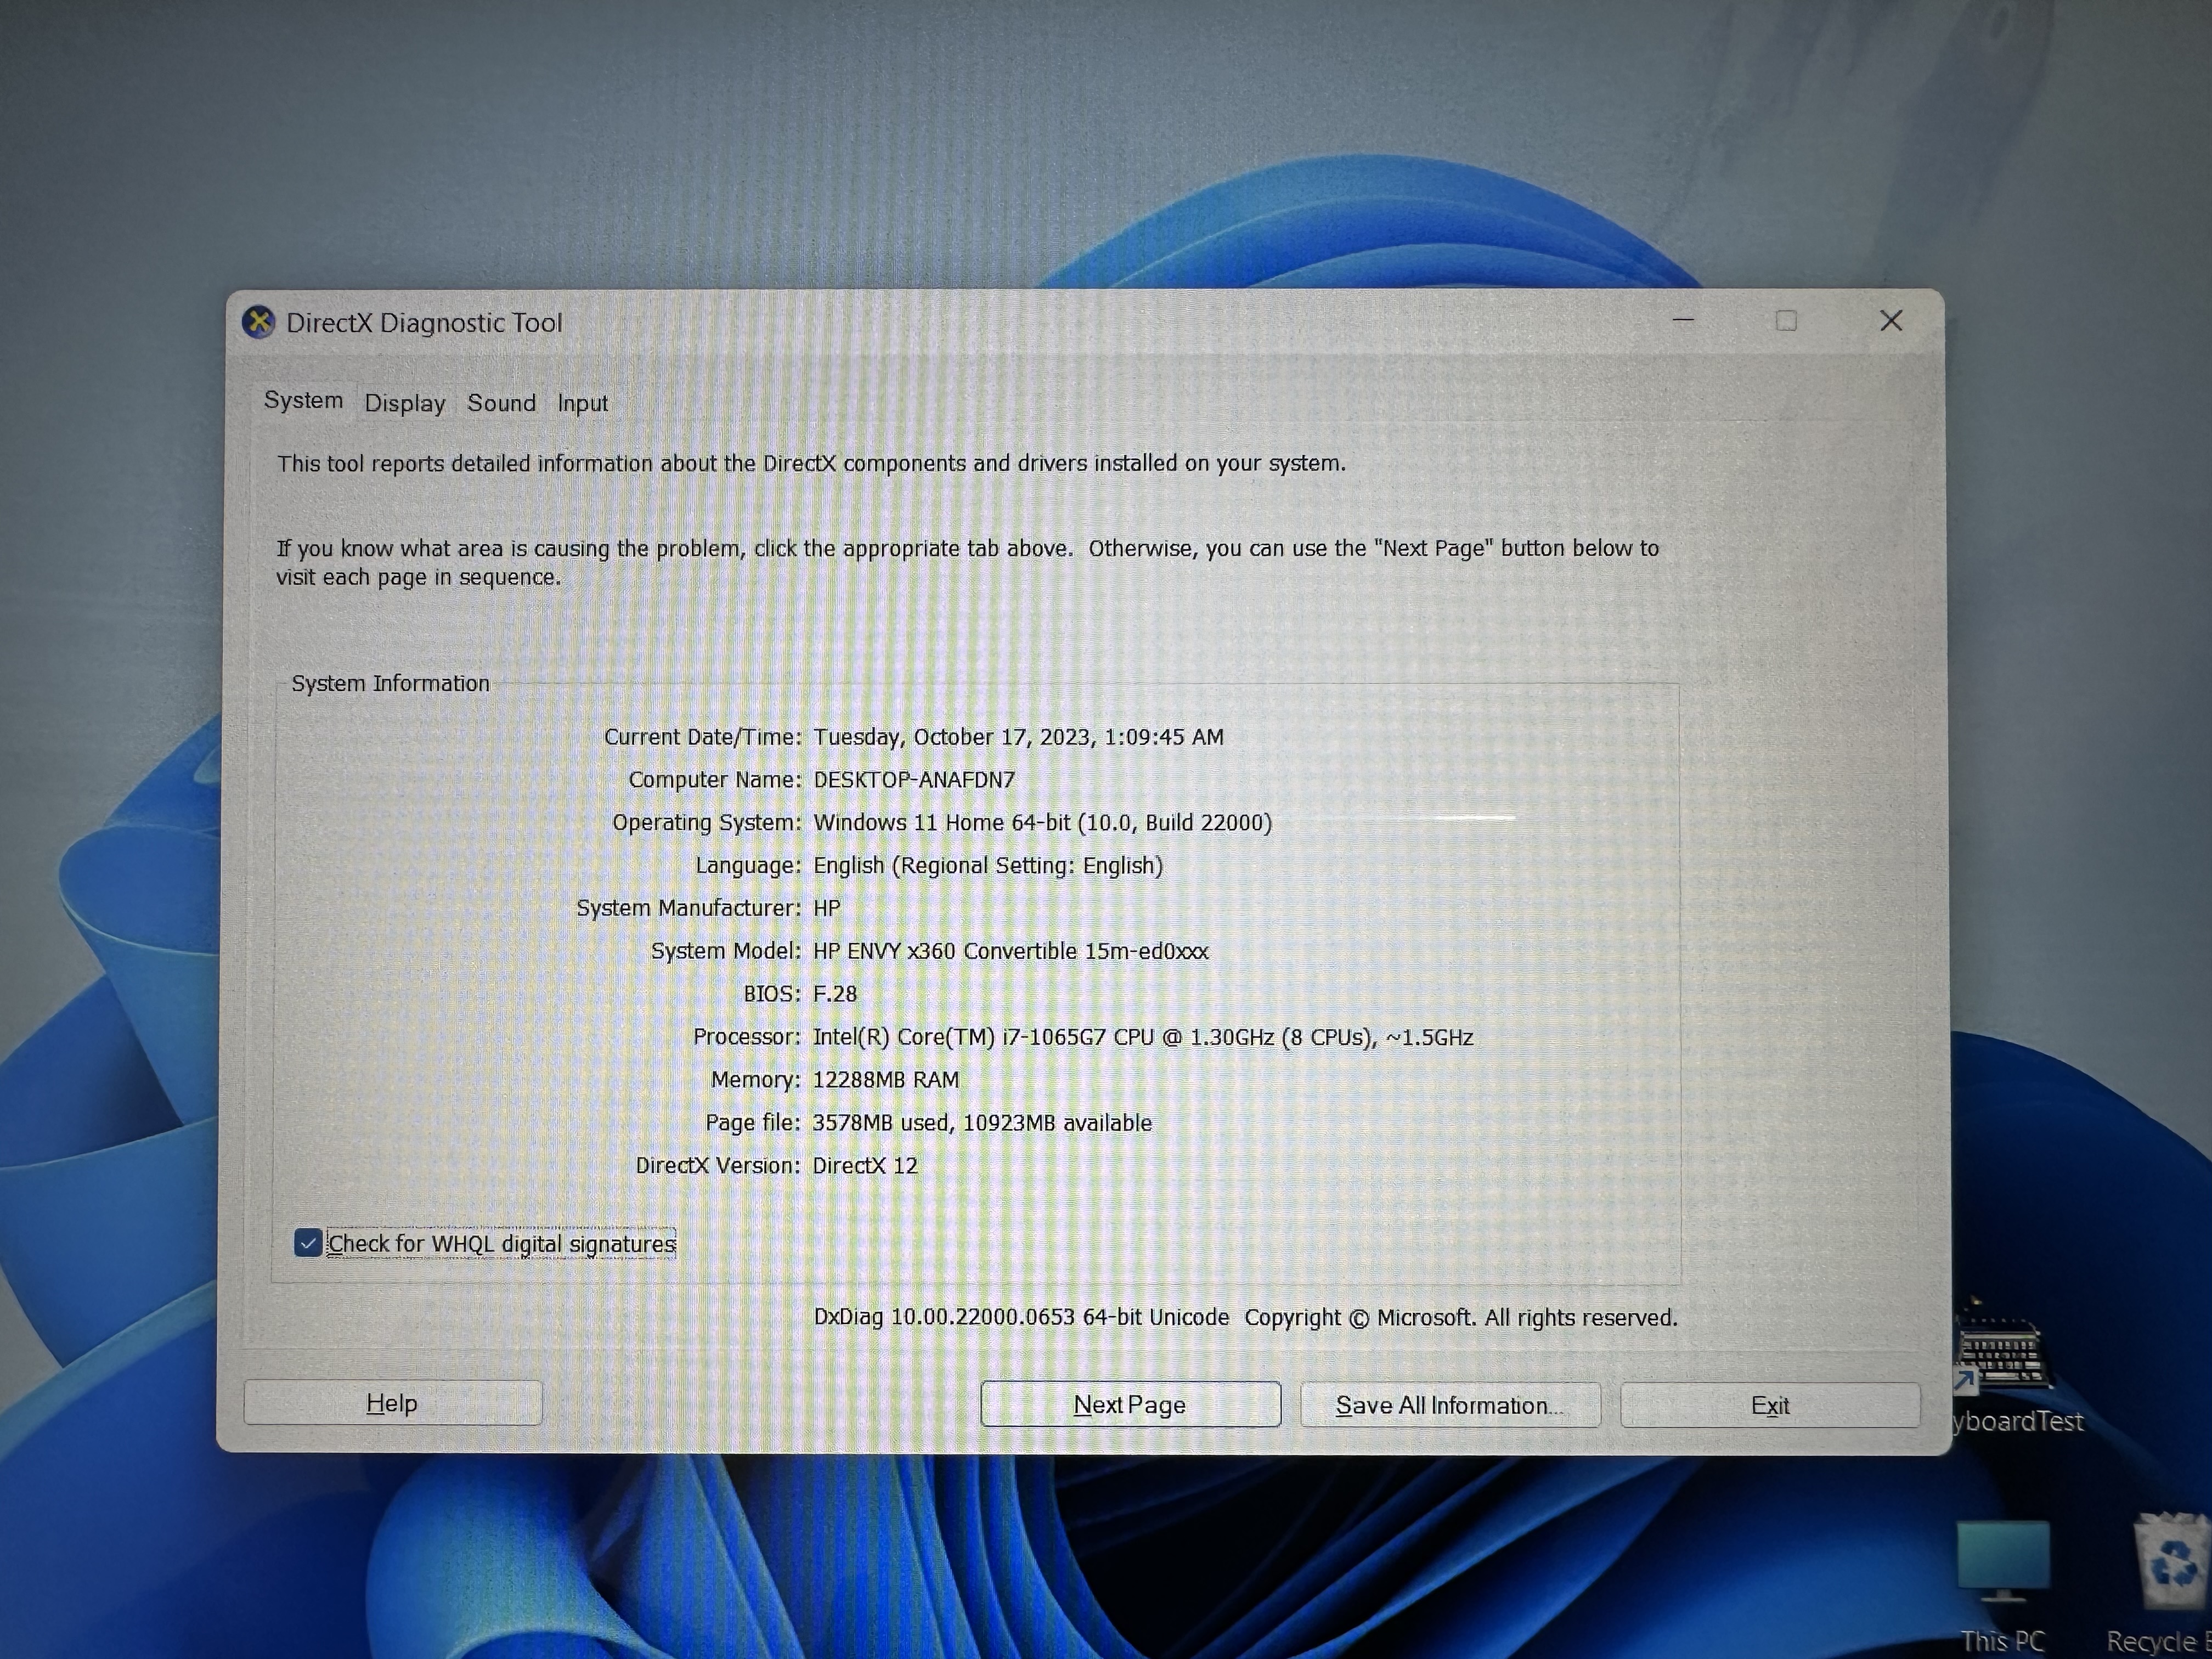Click the page file value 3578MB used
This screenshot has height=1659, width=2212.
pyautogui.click(x=982, y=1123)
